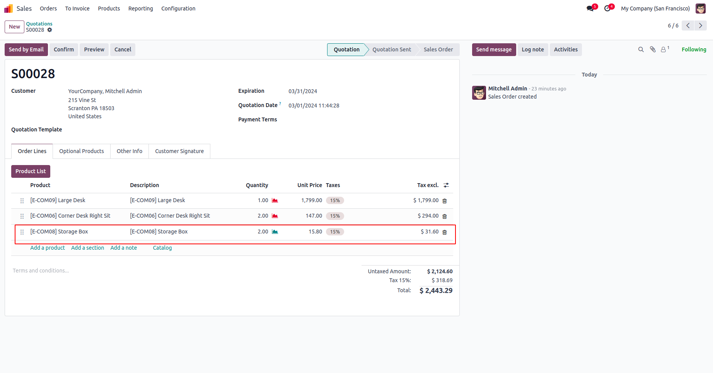Click the Storage Box forecast chart icon
The width and height of the screenshot is (713, 373).
click(275, 232)
